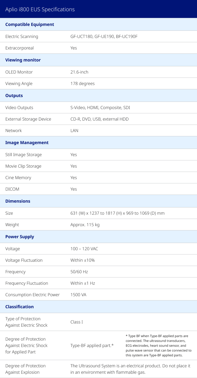Select the Dimensions section header
197x378 pixels.
coord(18,201)
